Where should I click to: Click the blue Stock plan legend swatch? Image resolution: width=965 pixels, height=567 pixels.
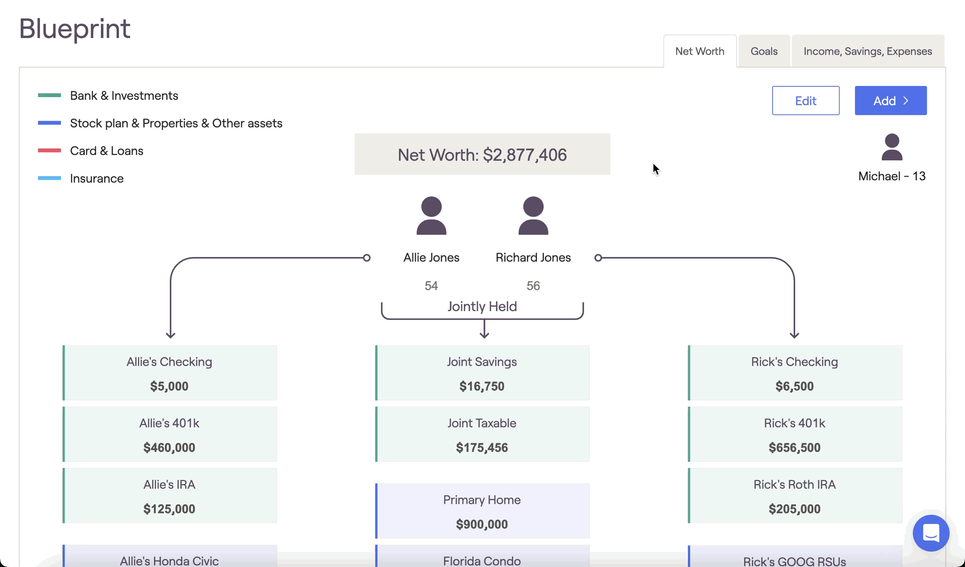49,123
